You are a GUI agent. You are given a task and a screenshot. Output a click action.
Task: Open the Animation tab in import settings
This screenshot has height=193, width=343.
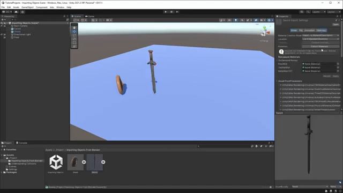309,31
